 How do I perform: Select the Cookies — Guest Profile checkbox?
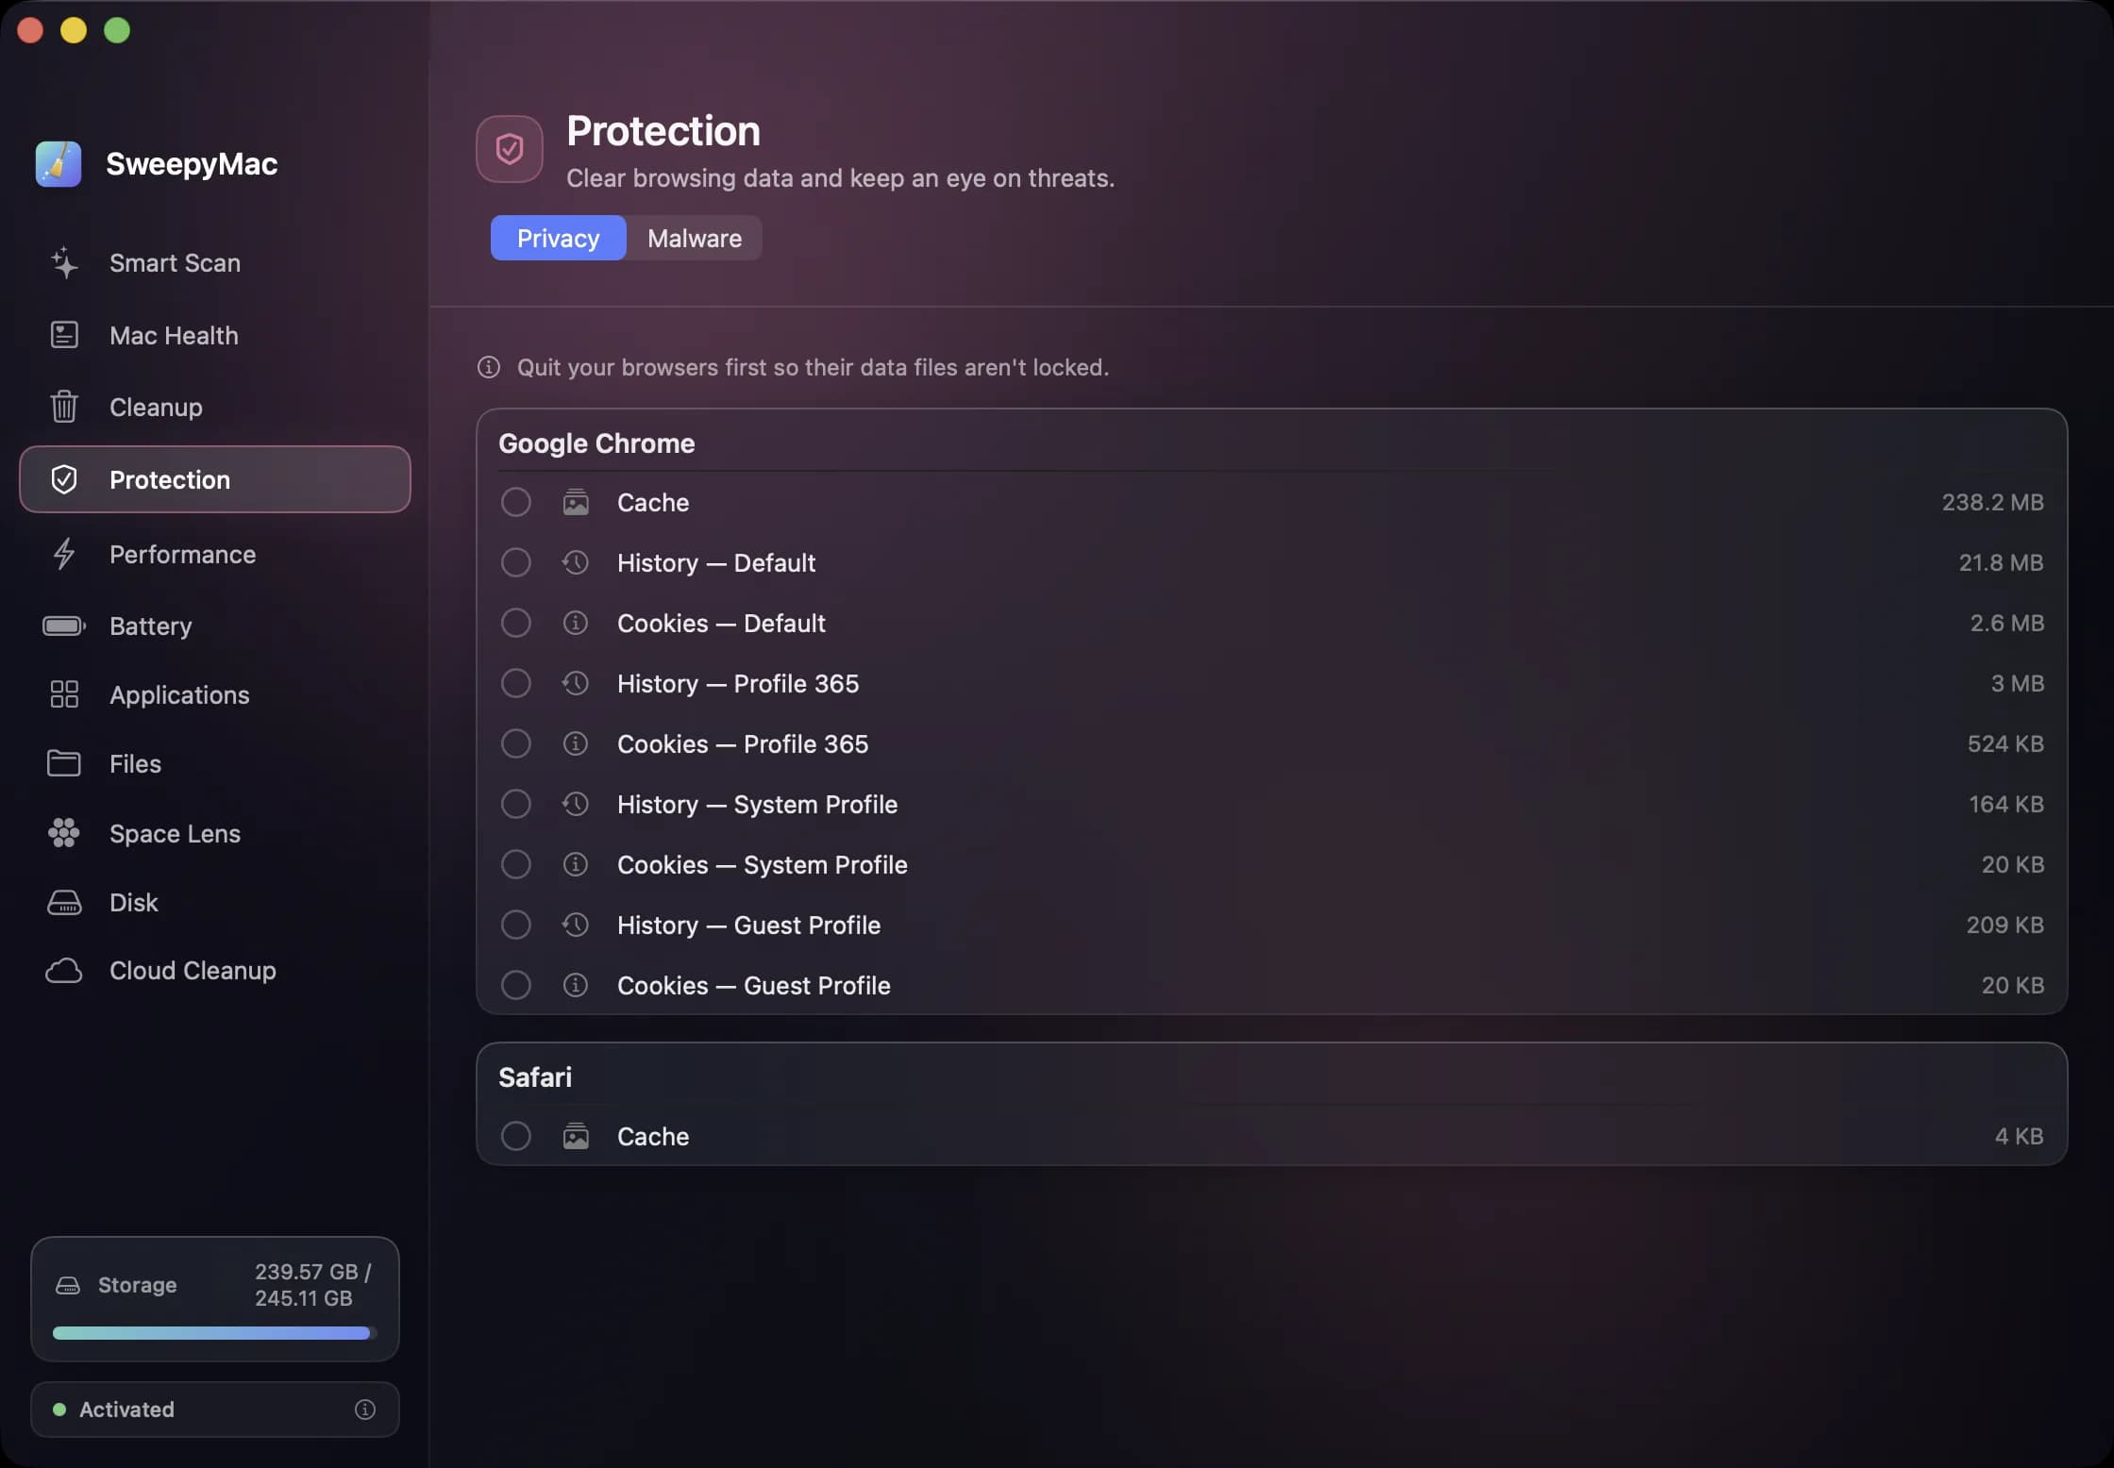click(515, 986)
